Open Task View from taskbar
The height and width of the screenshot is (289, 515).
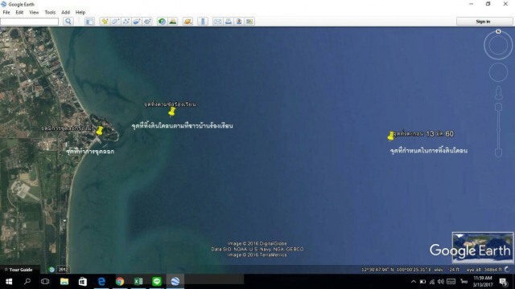[x=45, y=282]
